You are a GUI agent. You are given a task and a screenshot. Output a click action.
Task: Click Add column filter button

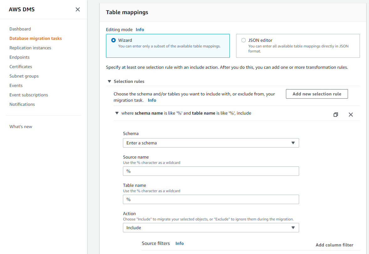point(334,245)
